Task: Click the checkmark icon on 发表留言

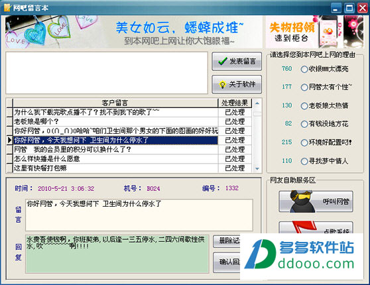Action: [223, 62]
